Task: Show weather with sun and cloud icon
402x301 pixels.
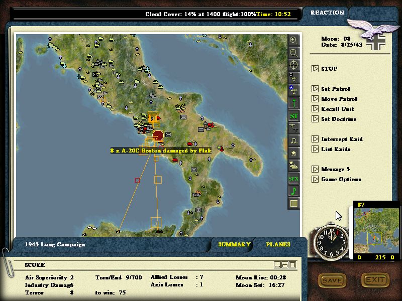Action: [293, 166]
